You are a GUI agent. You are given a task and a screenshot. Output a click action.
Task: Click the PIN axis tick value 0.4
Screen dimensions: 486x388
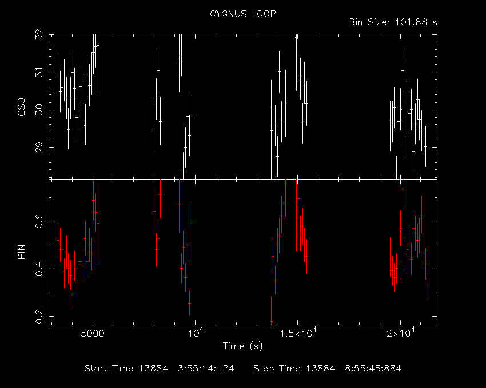click(x=39, y=269)
